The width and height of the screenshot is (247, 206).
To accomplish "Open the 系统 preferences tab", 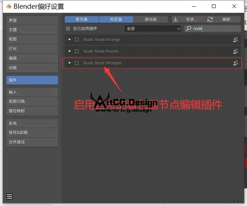I will click(x=32, y=123).
